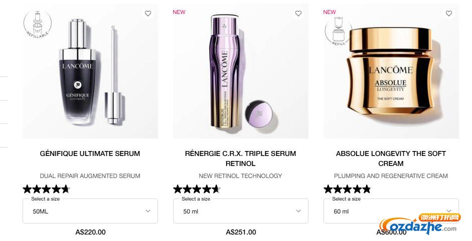This screenshot has width=472, height=241.
Task: Open the 50ML size dropdown for Génifique
Action: click(90, 211)
